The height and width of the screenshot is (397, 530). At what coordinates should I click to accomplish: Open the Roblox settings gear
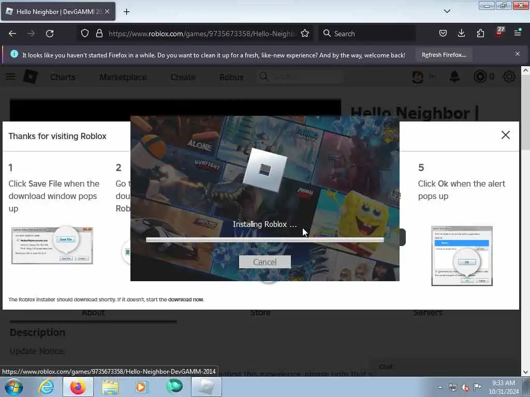pos(509,77)
